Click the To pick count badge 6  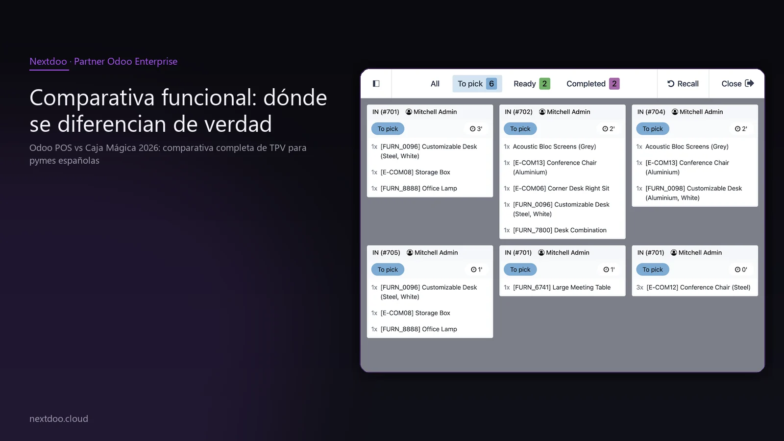491,84
